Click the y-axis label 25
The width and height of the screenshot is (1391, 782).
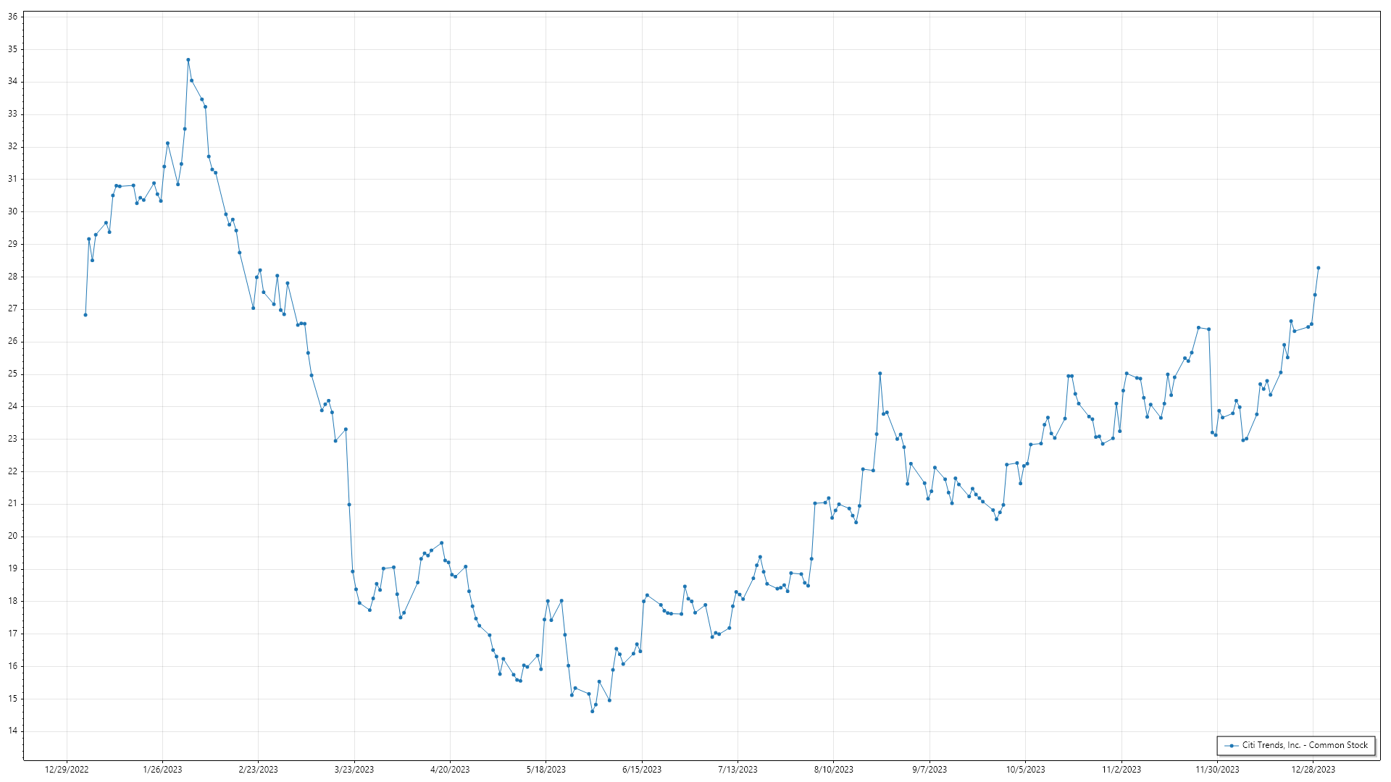click(x=13, y=374)
